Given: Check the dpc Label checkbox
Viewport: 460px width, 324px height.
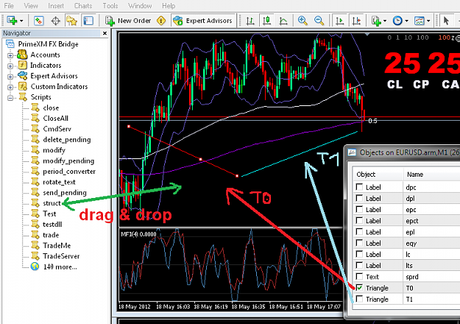Looking at the screenshot, I should click(x=359, y=187).
